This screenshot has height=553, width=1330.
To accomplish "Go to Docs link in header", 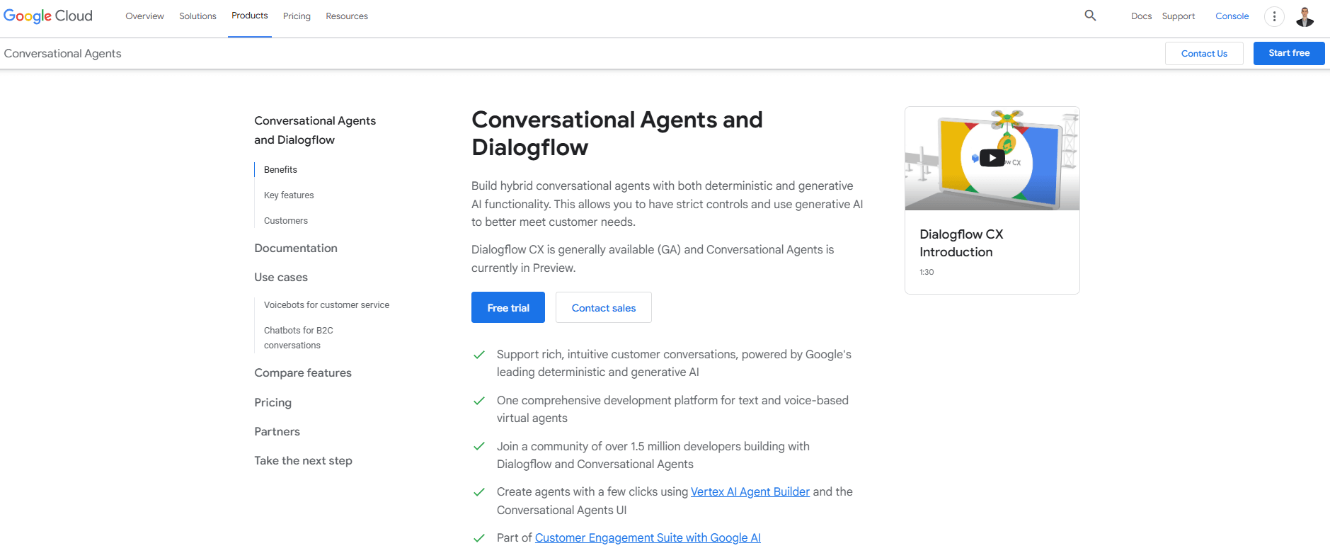I will tap(1141, 16).
